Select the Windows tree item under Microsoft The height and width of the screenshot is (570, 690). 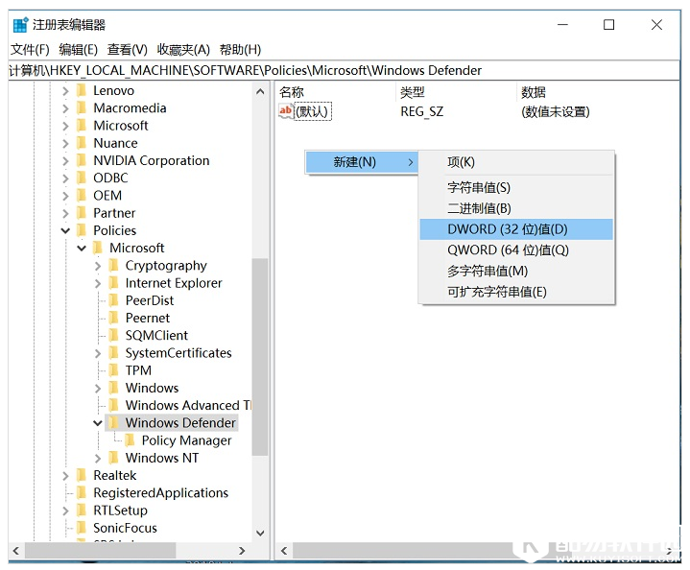(x=152, y=388)
